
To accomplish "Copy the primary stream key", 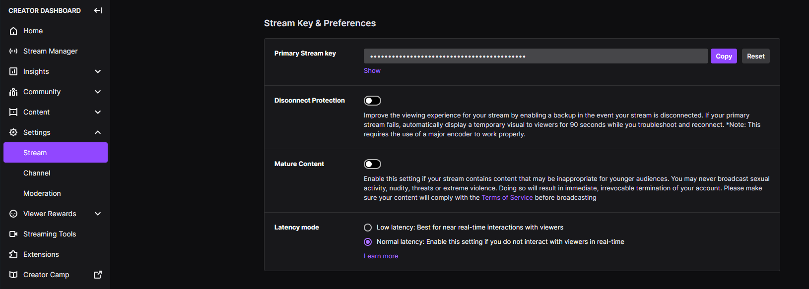I will (724, 56).
